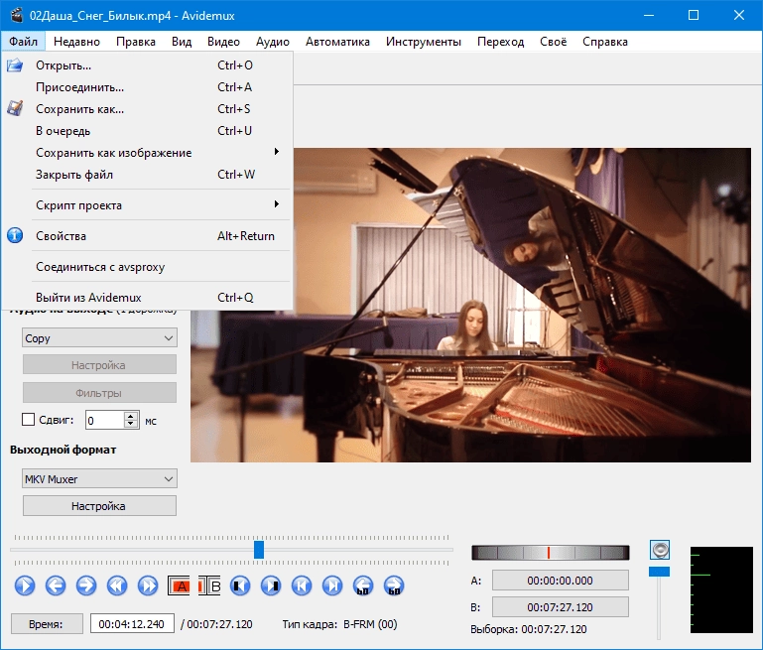The height and width of the screenshot is (650, 763).
Task: Open the Видео menu
Action: (223, 42)
